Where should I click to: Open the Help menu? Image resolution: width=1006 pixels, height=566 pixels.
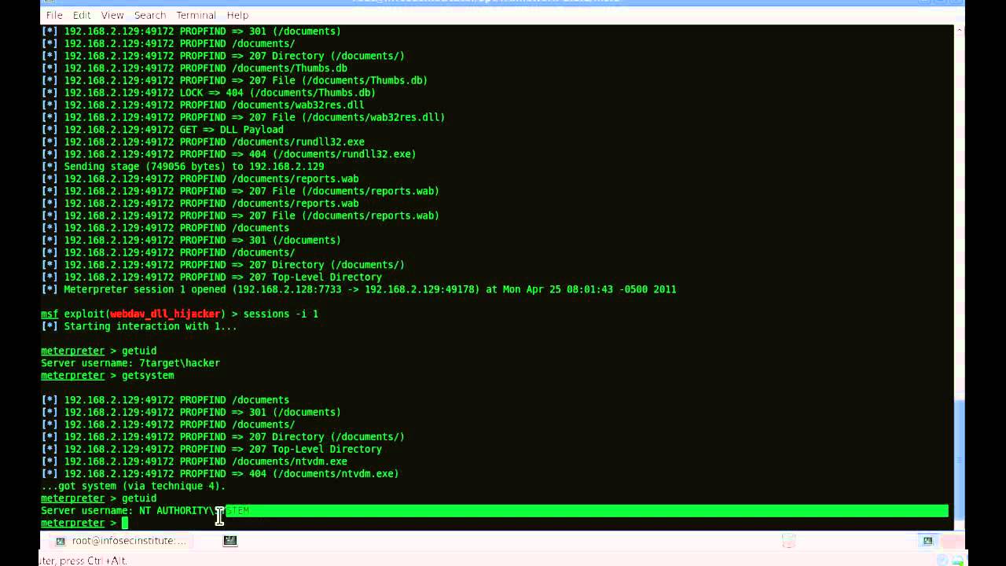tap(237, 15)
